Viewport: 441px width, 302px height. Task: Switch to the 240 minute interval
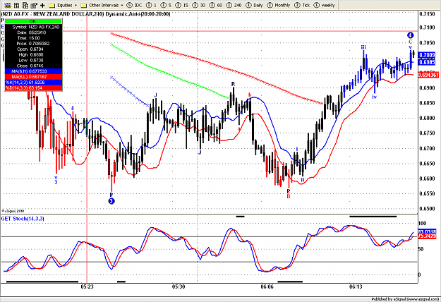point(234,5)
